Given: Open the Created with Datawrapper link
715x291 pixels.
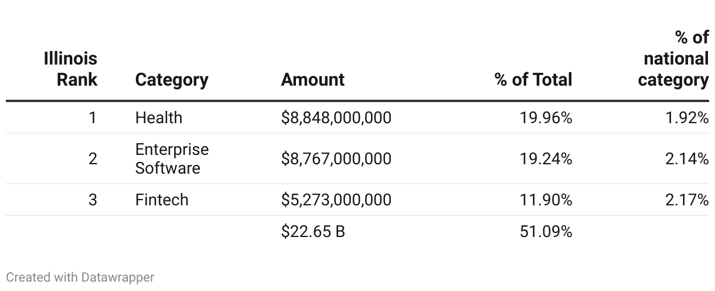Looking at the screenshot, I should point(80,277).
